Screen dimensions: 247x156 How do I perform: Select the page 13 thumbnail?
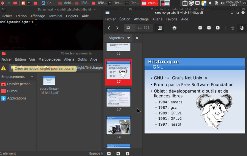click(x=119, y=98)
